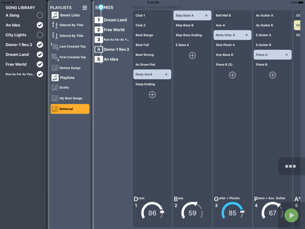Select Z-A Ordered By Title sort icon
305x229 pixels.
click(55, 36)
